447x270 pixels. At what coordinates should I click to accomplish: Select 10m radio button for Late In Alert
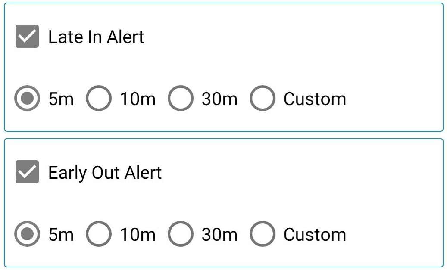tap(99, 99)
